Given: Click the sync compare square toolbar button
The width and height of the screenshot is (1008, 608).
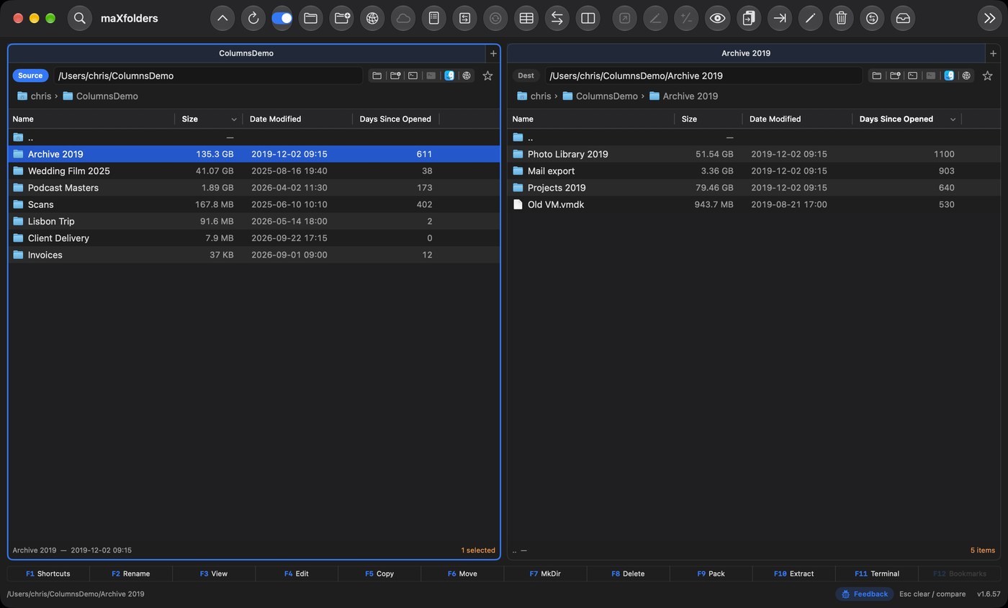Looking at the screenshot, I should (464, 18).
